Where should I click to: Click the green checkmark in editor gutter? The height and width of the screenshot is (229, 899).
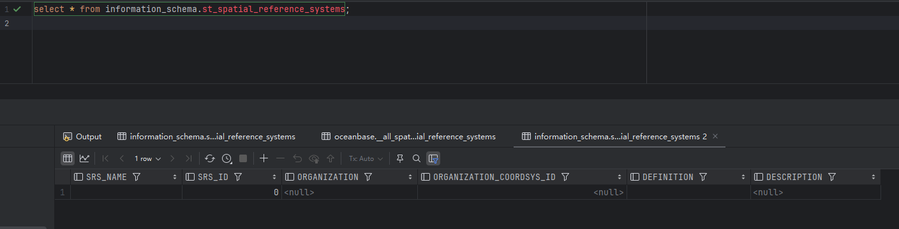(17, 10)
